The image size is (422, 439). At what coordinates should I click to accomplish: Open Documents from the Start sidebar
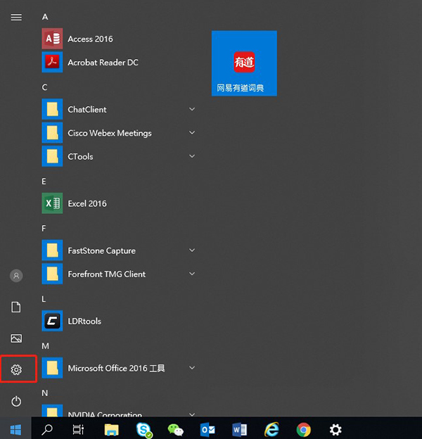click(16, 307)
